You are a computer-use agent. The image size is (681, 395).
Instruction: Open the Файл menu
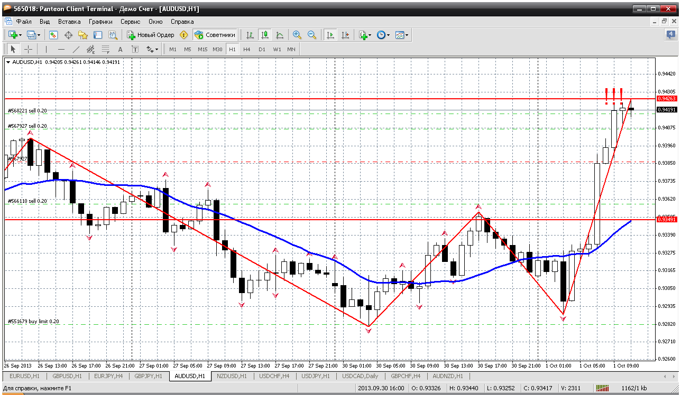tap(24, 22)
